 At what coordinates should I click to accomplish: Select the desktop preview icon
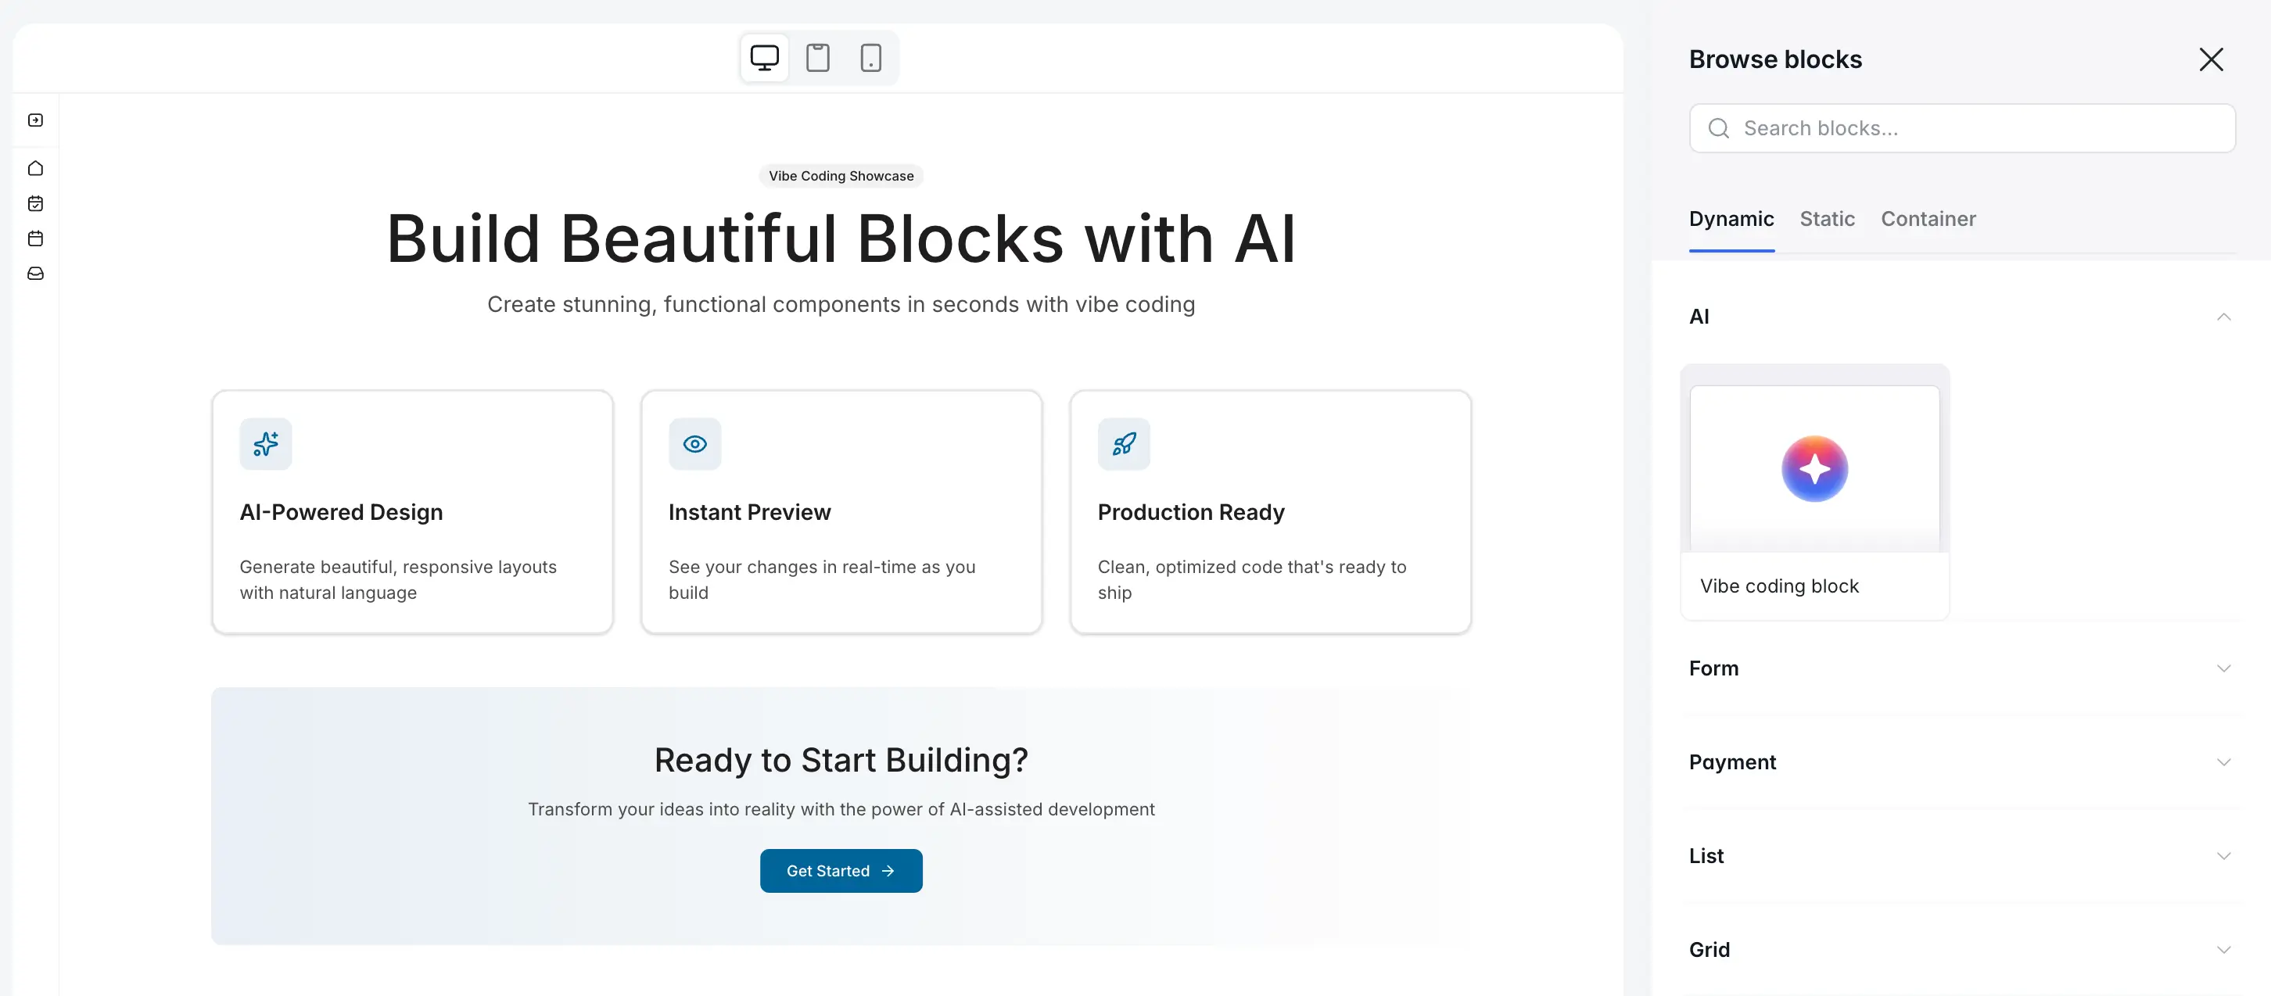click(x=763, y=57)
